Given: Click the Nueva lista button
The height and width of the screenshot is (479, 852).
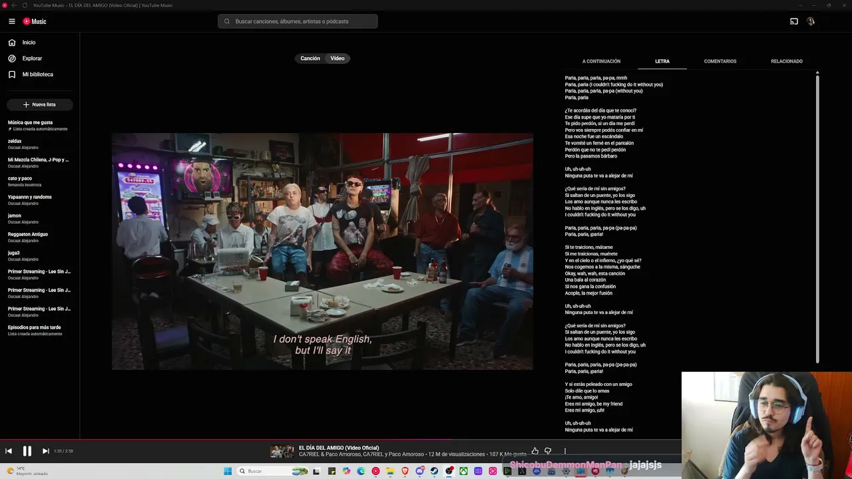Looking at the screenshot, I should [x=40, y=104].
